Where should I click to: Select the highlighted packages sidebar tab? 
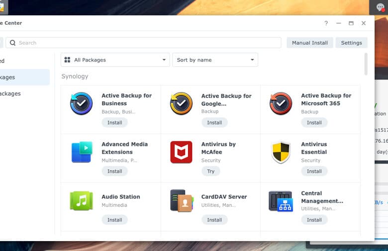pyautogui.click(x=25, y=77)
